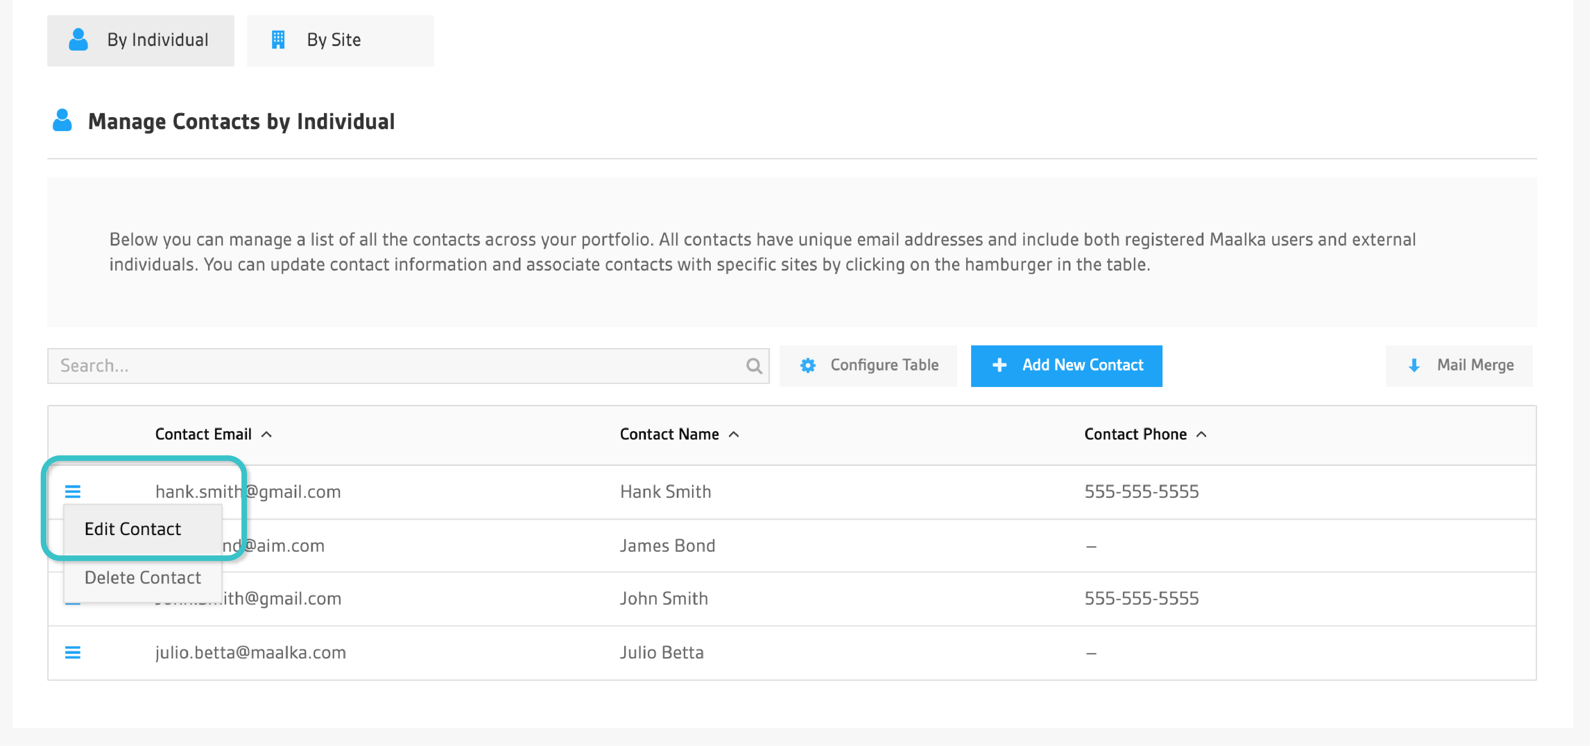Sort by Contact Phone column chevron
Image resolution: width=1590 pixels, height=746 pixels.
(x=1201, y=435)
